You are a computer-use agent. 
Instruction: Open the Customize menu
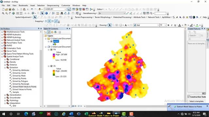point(66,6)
